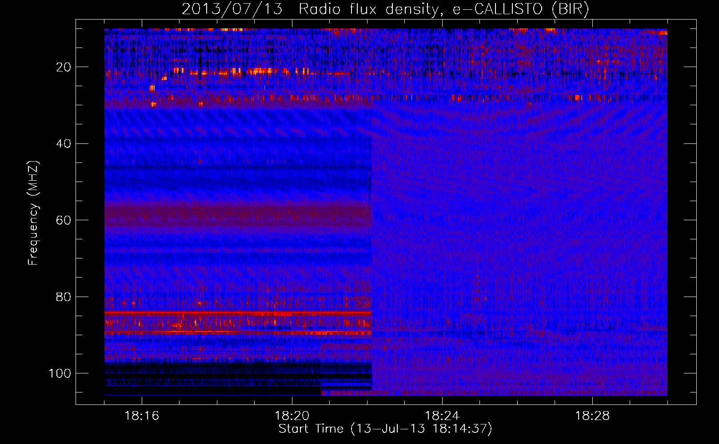Click the 'Frequency (MHZ)' axis label
The height and width of the screenshot is (444, 719).
click(33, 213)
